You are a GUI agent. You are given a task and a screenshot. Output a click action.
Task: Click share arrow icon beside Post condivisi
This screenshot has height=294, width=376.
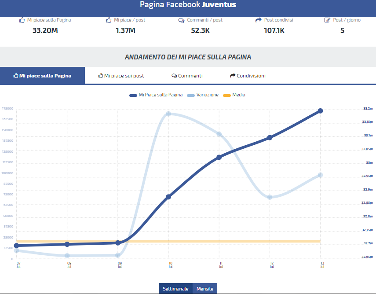[x=258, y=20]
